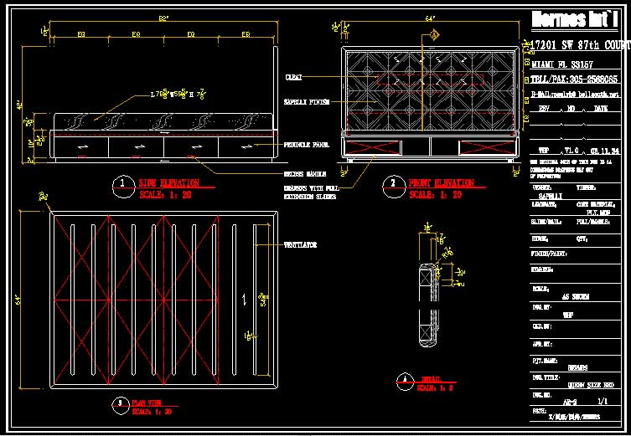Click the 'FINISH/PAINT:' field label
This screenshot has width=631, height=436.
pyautogui.click(x=550, y=254)
